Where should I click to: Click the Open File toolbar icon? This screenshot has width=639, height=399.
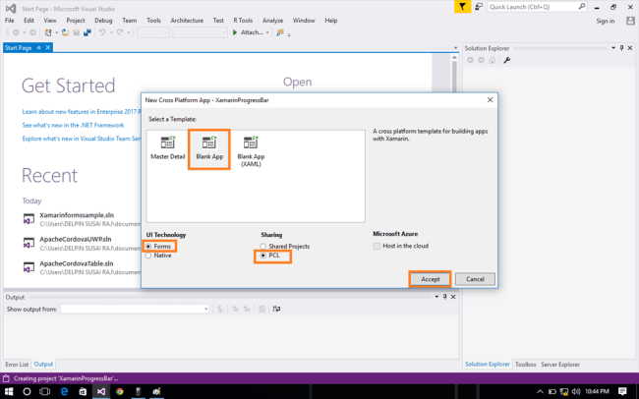[65, 32]
